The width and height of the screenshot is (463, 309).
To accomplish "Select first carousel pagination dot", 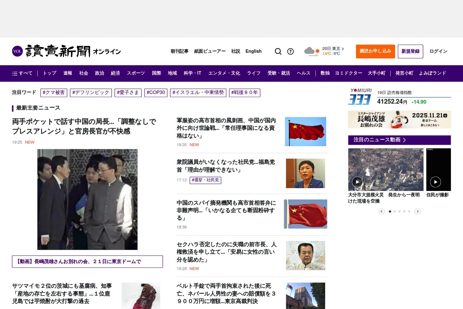I will point(390,212).
